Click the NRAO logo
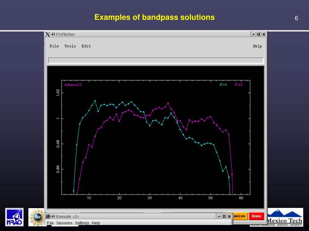Image resolution: width=309 pixels, height=231 pixels. pos(14,217)
